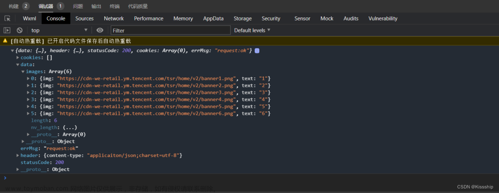The image size is (499, 193).
Task: Switch to the Mock tab
Action: pyautogui.click(x=327, y=18)
